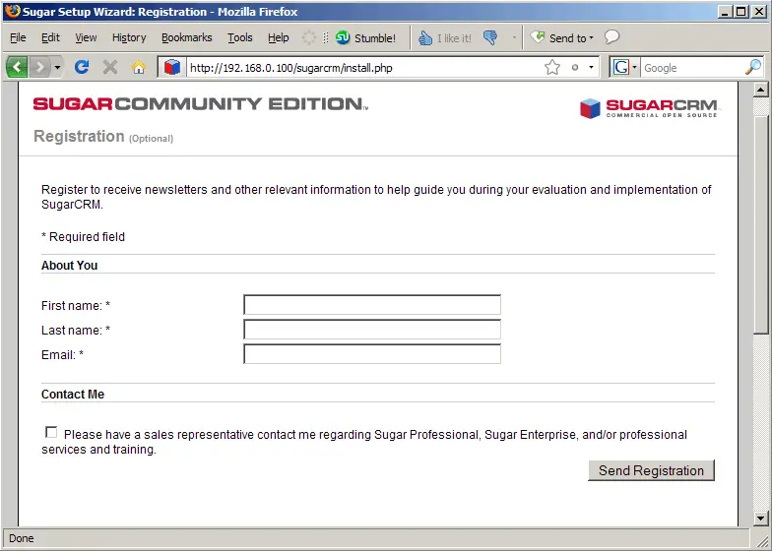Image resolution: width=772 pixels, height=551 pixels.
Task: Open the Edit menu
Action: coord(50,37)
